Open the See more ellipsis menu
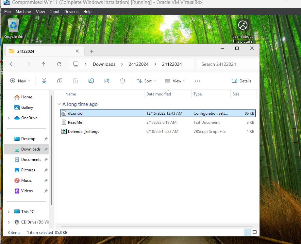 [197, 81]
